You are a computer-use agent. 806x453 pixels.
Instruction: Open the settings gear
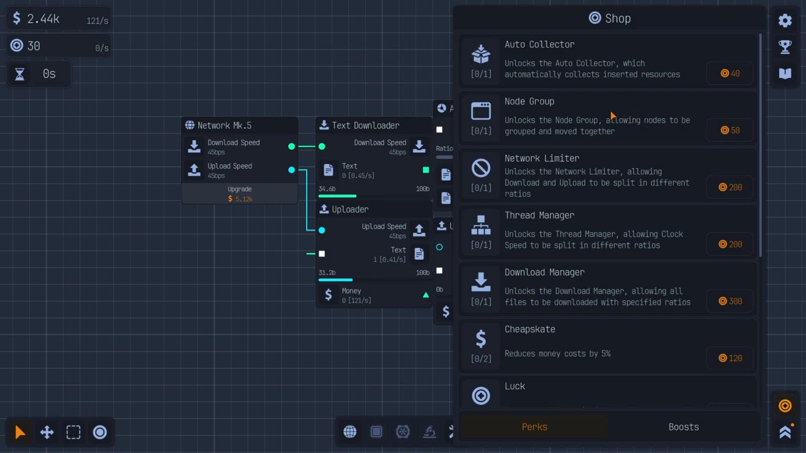785,20
